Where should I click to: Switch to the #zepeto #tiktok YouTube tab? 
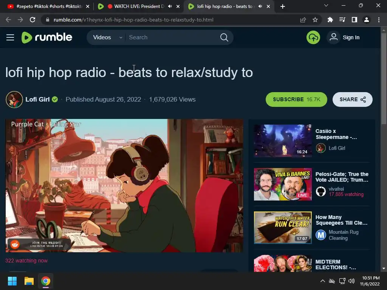pyautogui.click(x=48, y=6)
